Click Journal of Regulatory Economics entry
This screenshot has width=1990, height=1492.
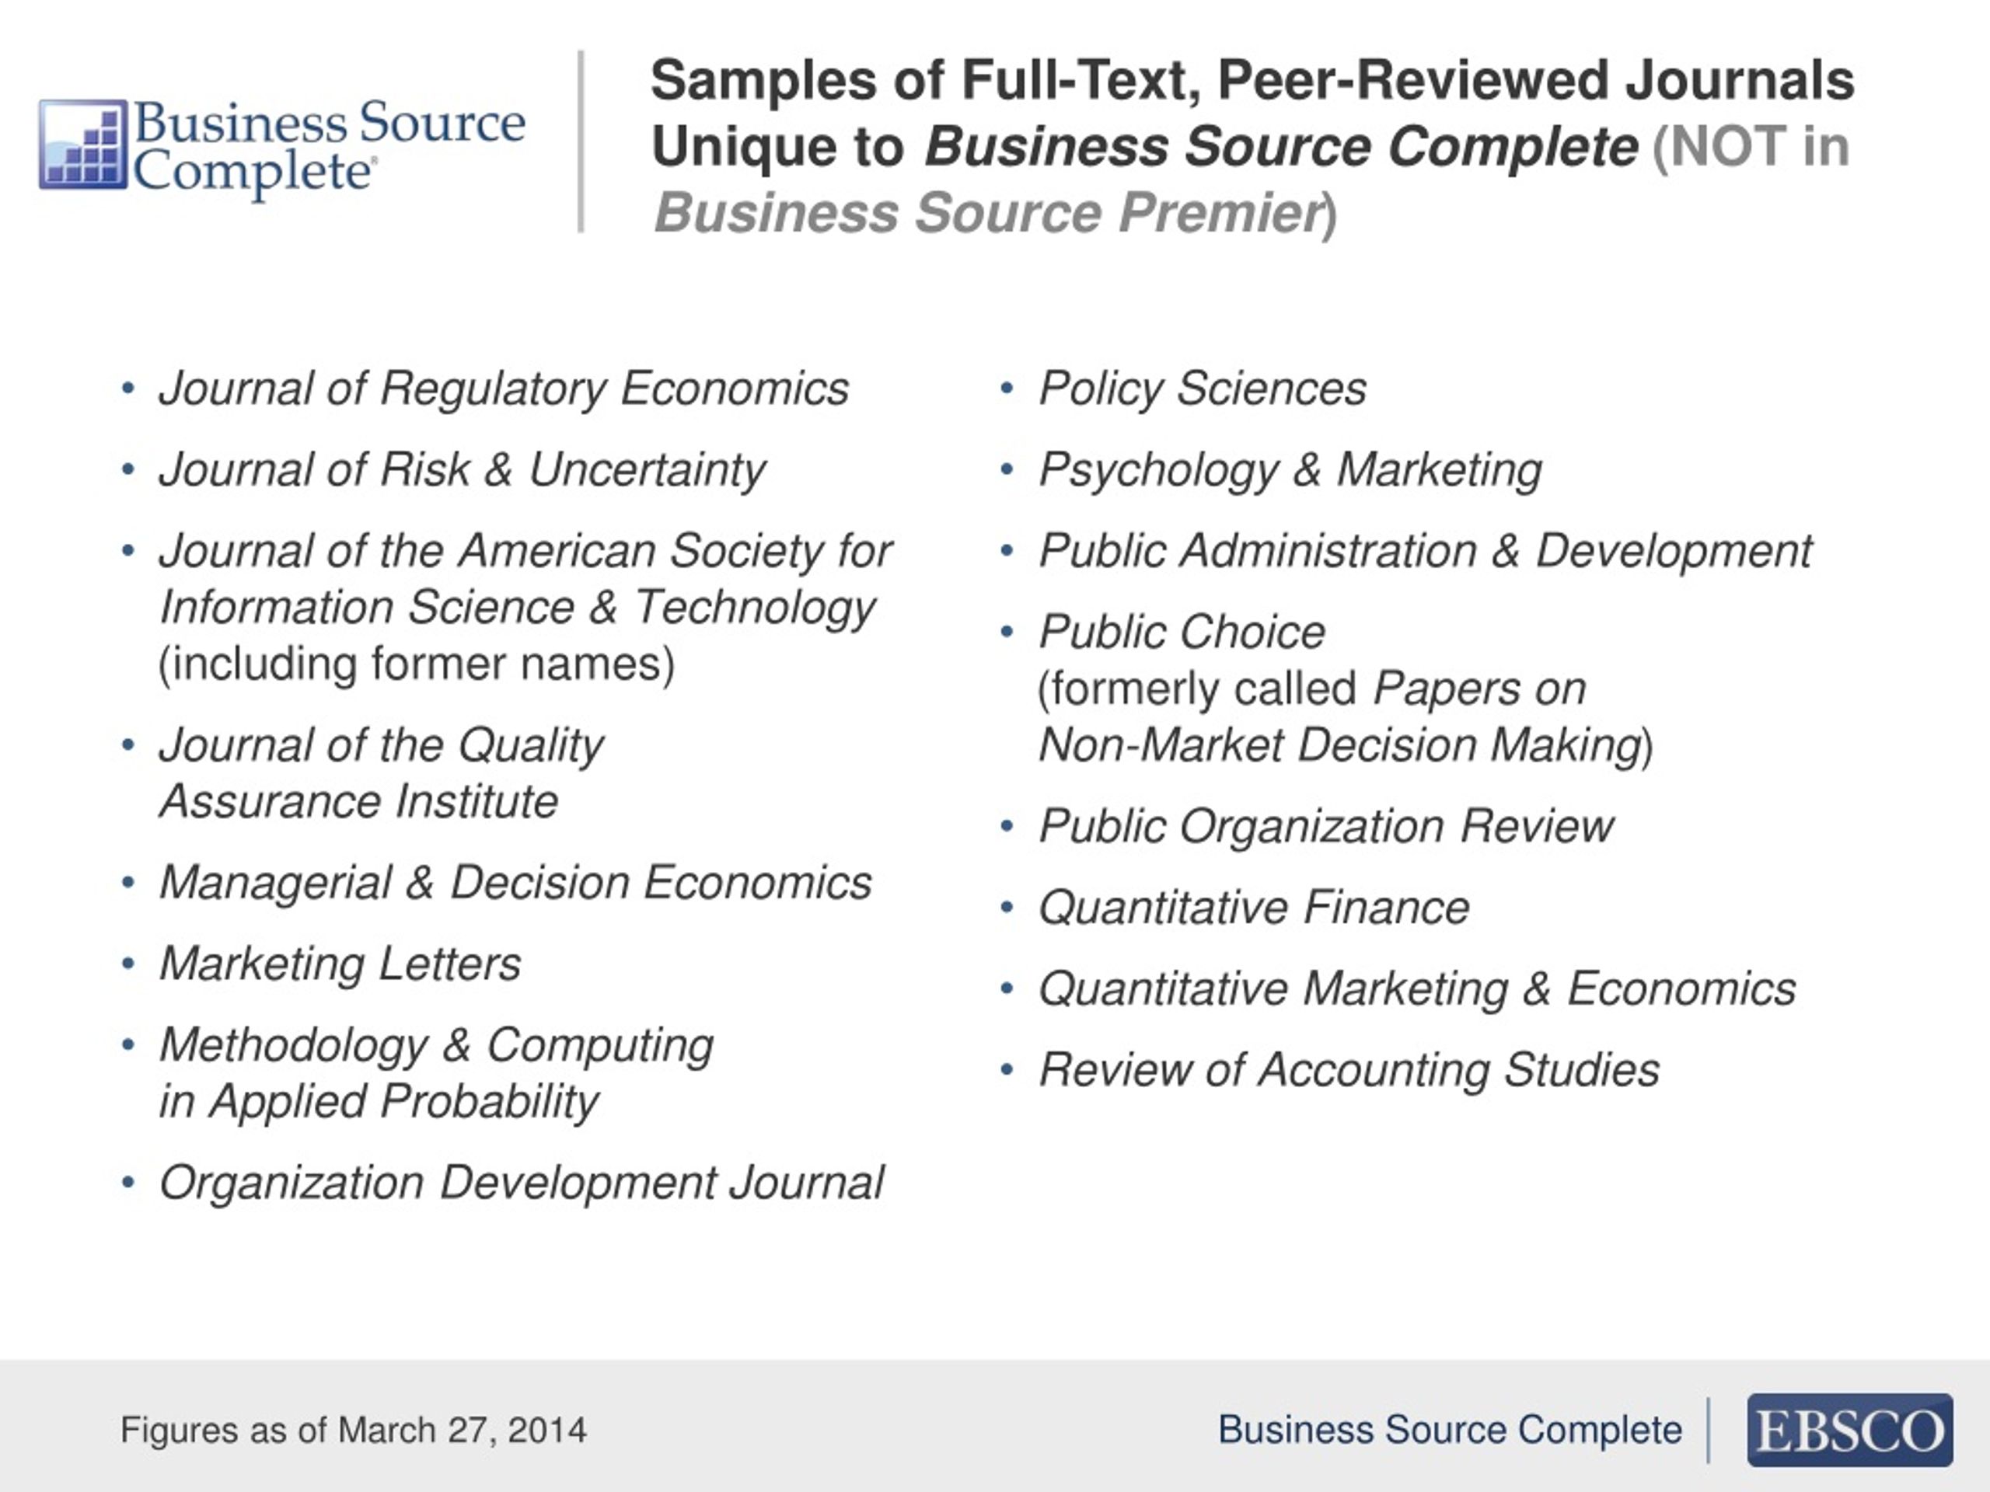[504, 389]
